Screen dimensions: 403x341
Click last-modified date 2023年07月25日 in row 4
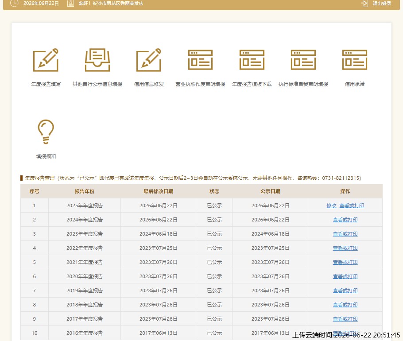[x=159, y=248]
